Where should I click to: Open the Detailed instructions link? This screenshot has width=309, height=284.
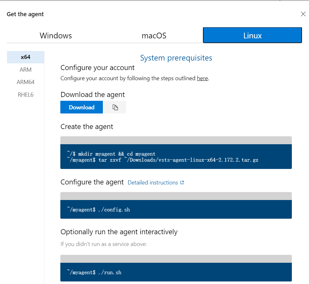153,183
